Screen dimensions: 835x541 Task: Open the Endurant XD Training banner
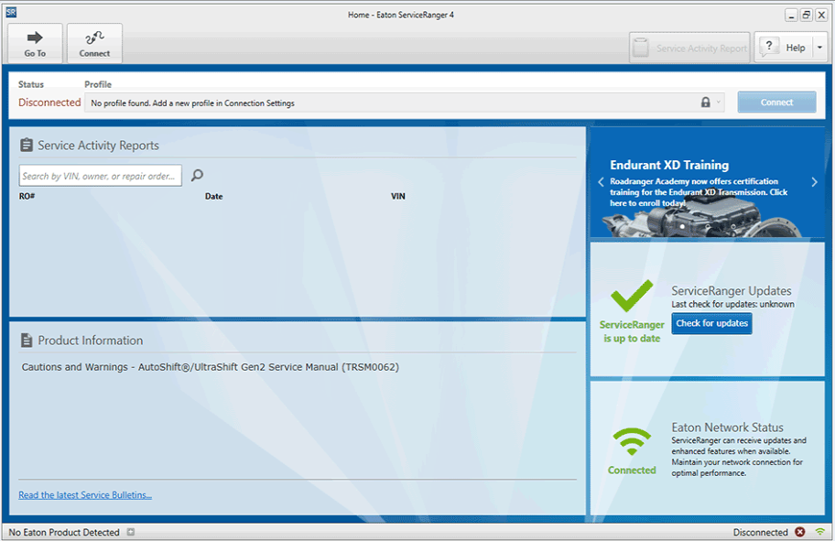pyautogui.click(x=707, y=183)
